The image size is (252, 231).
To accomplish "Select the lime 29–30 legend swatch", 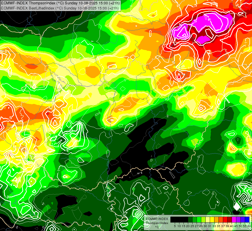I will pyautogui.click(x=203, y=219).
